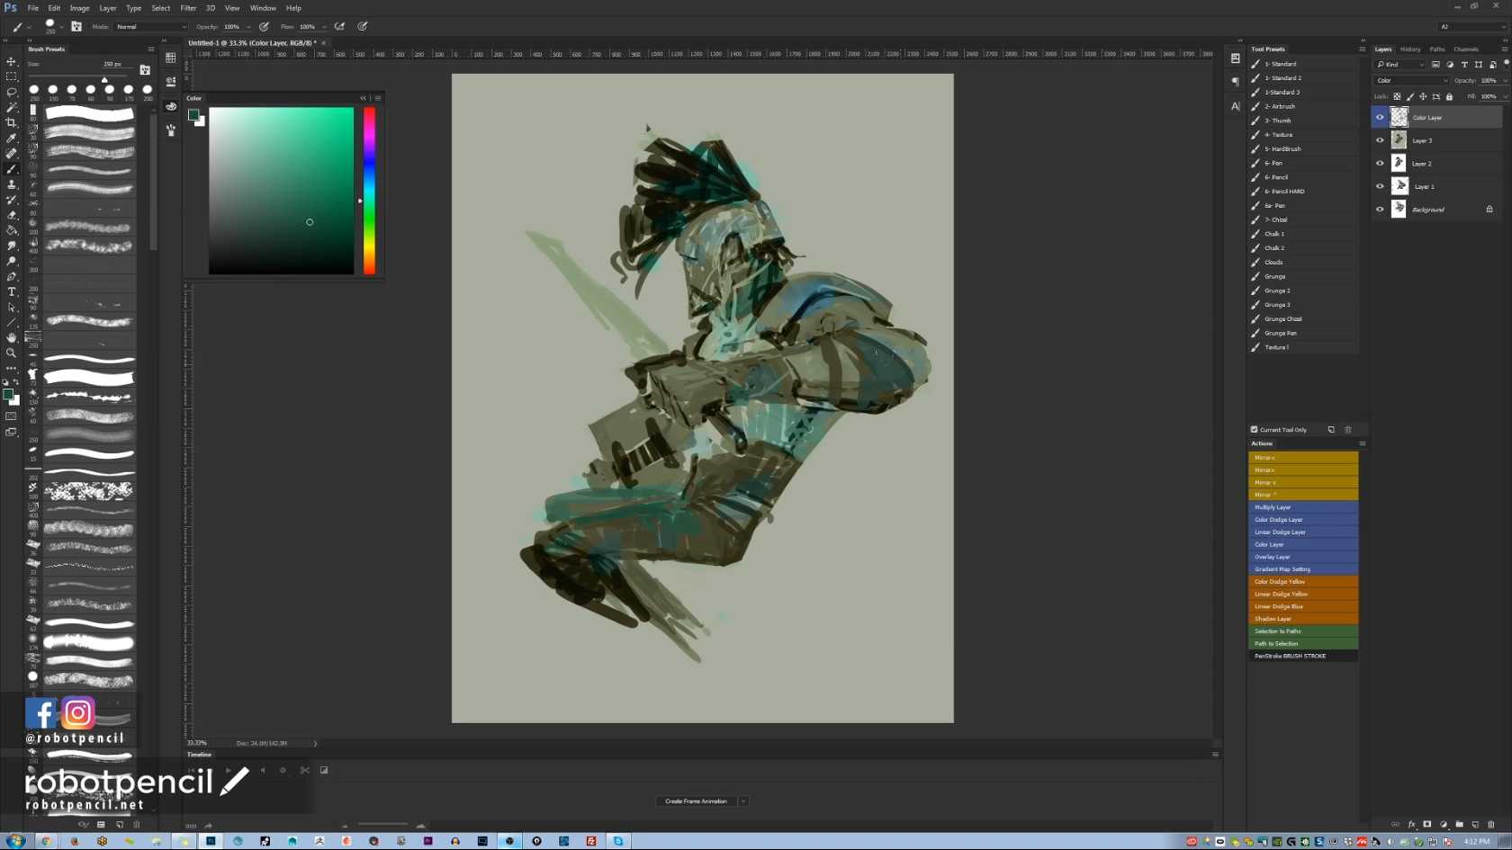Hide the Background layer eye
Screen dimensions: 1512x850
tap(1380, 210)
